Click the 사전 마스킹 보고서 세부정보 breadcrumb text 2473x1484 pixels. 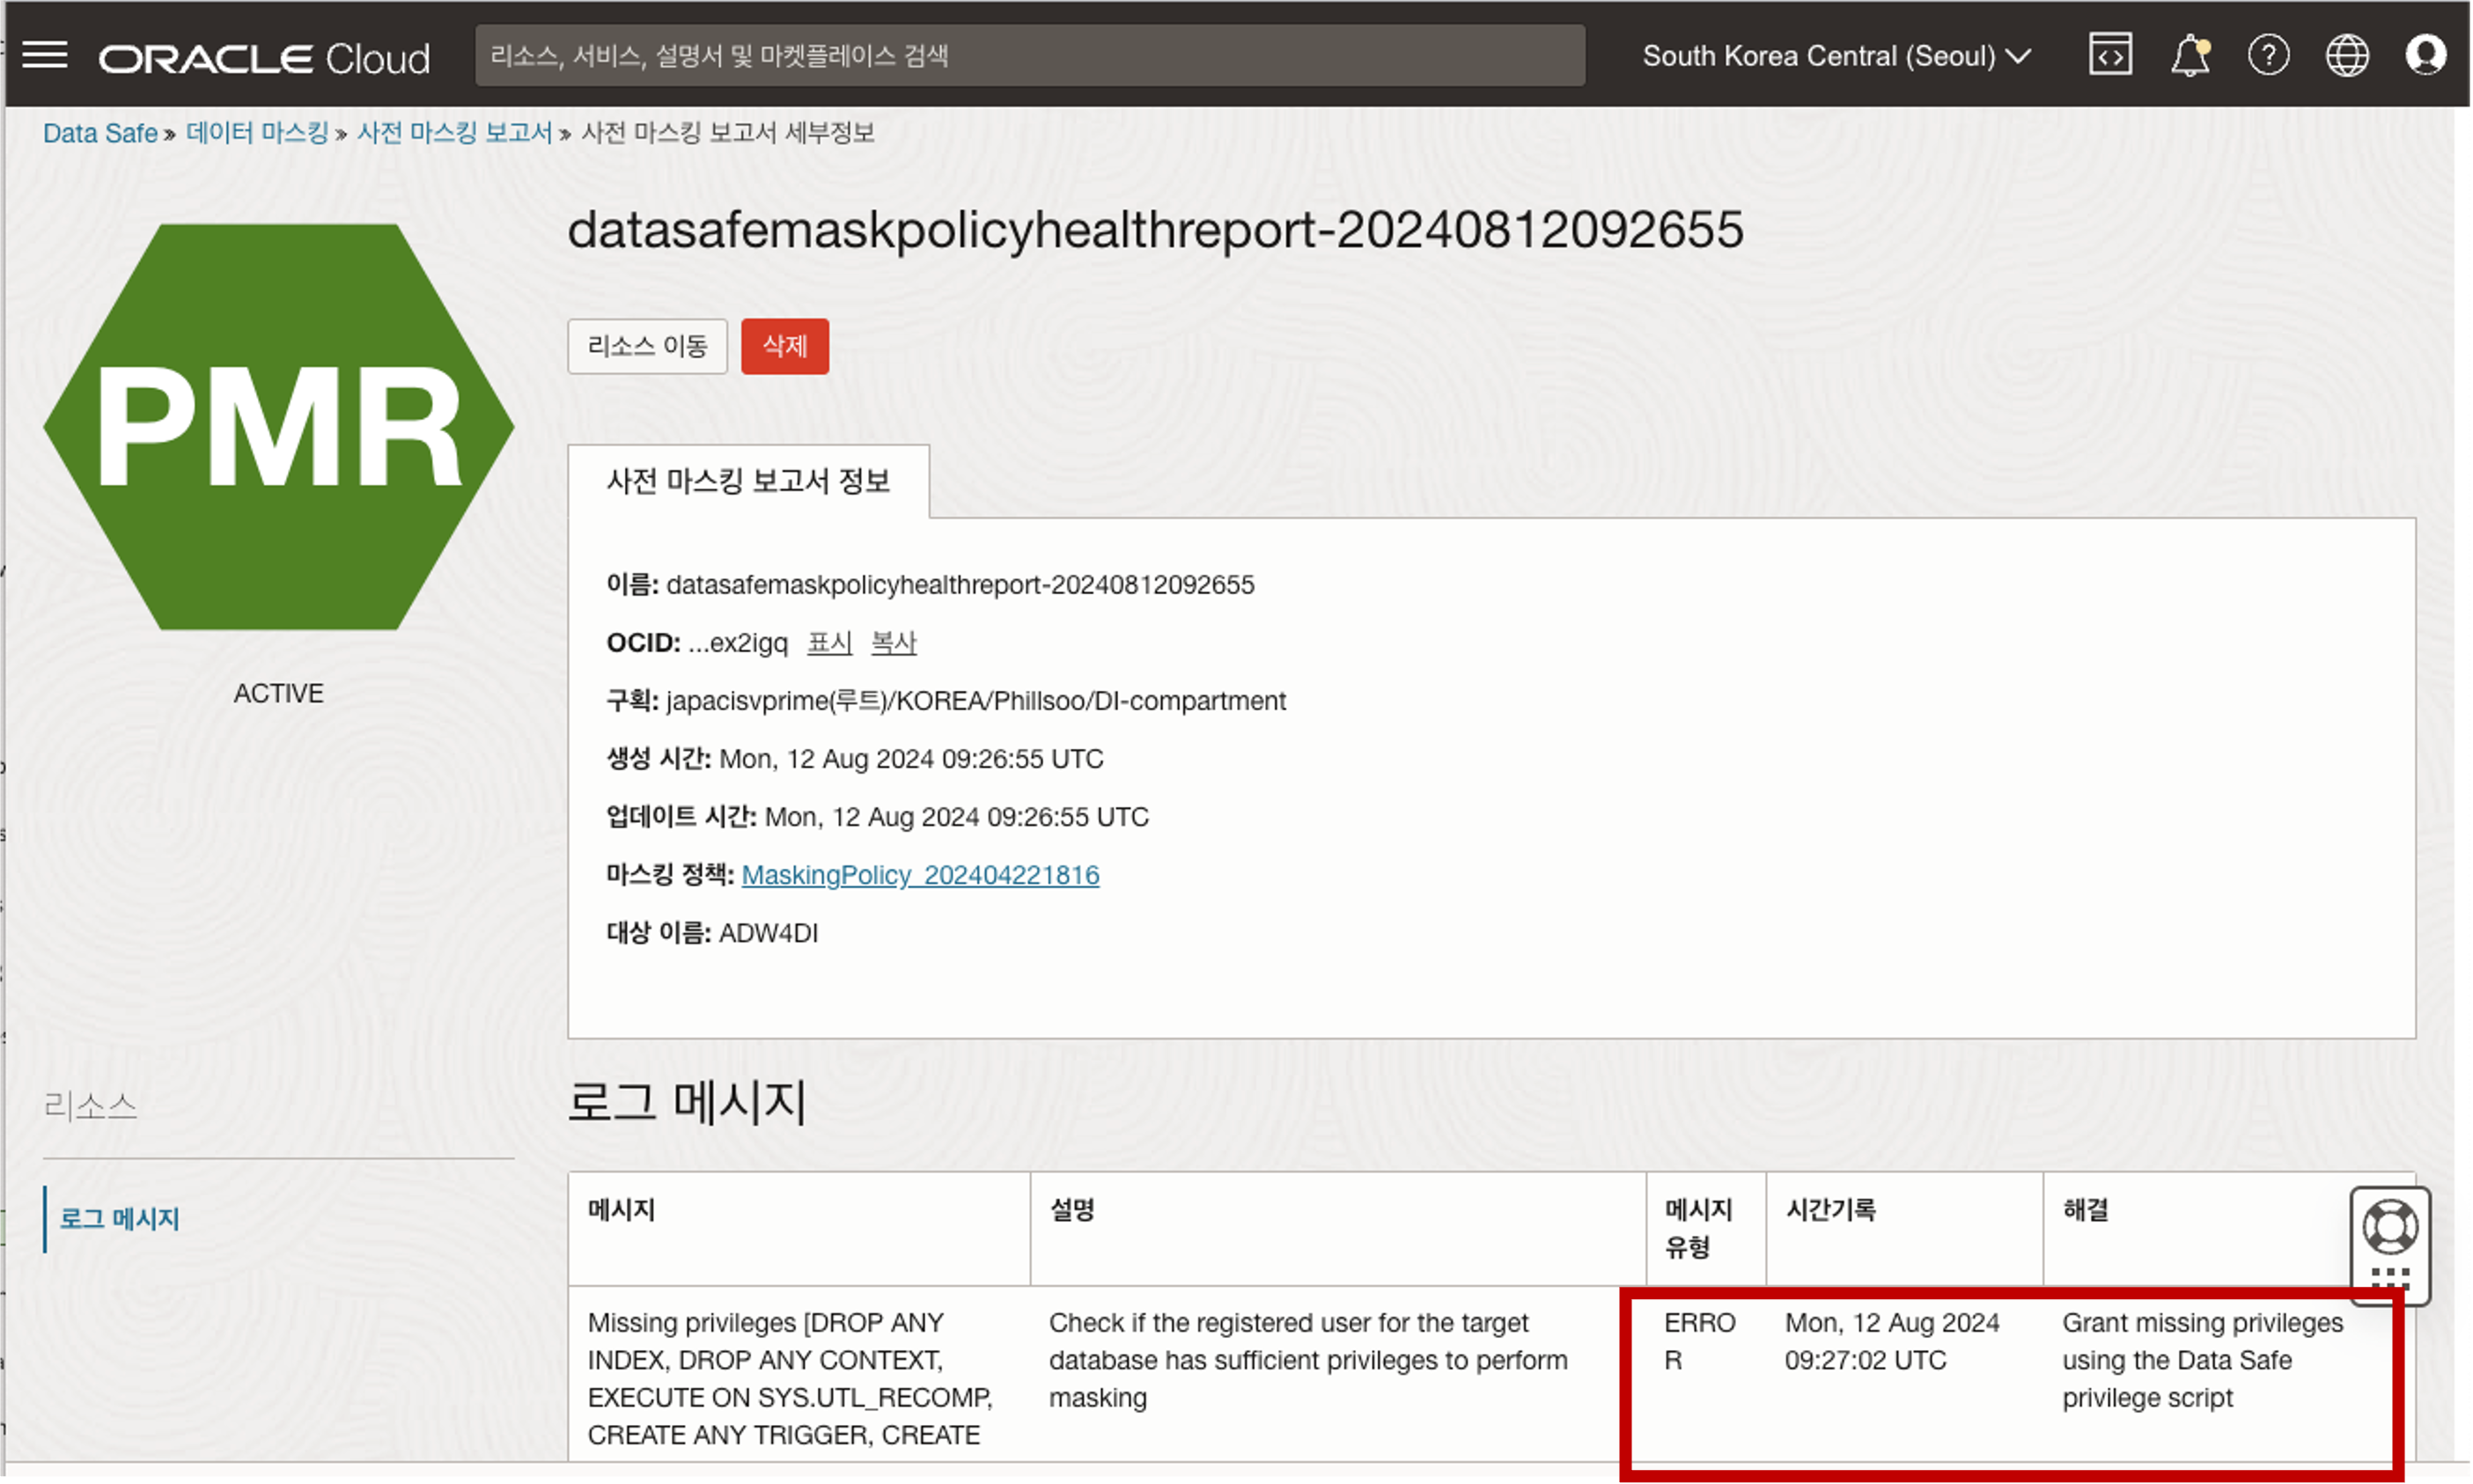click(728, 132)
